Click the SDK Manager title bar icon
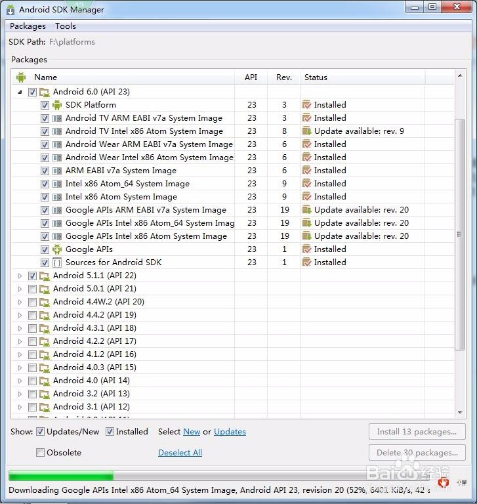This screenshot has width=477, height=504. (x=10, y=10)
